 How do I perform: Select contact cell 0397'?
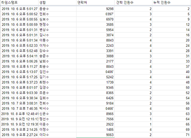pyautogui.click(x=95, y=14)
